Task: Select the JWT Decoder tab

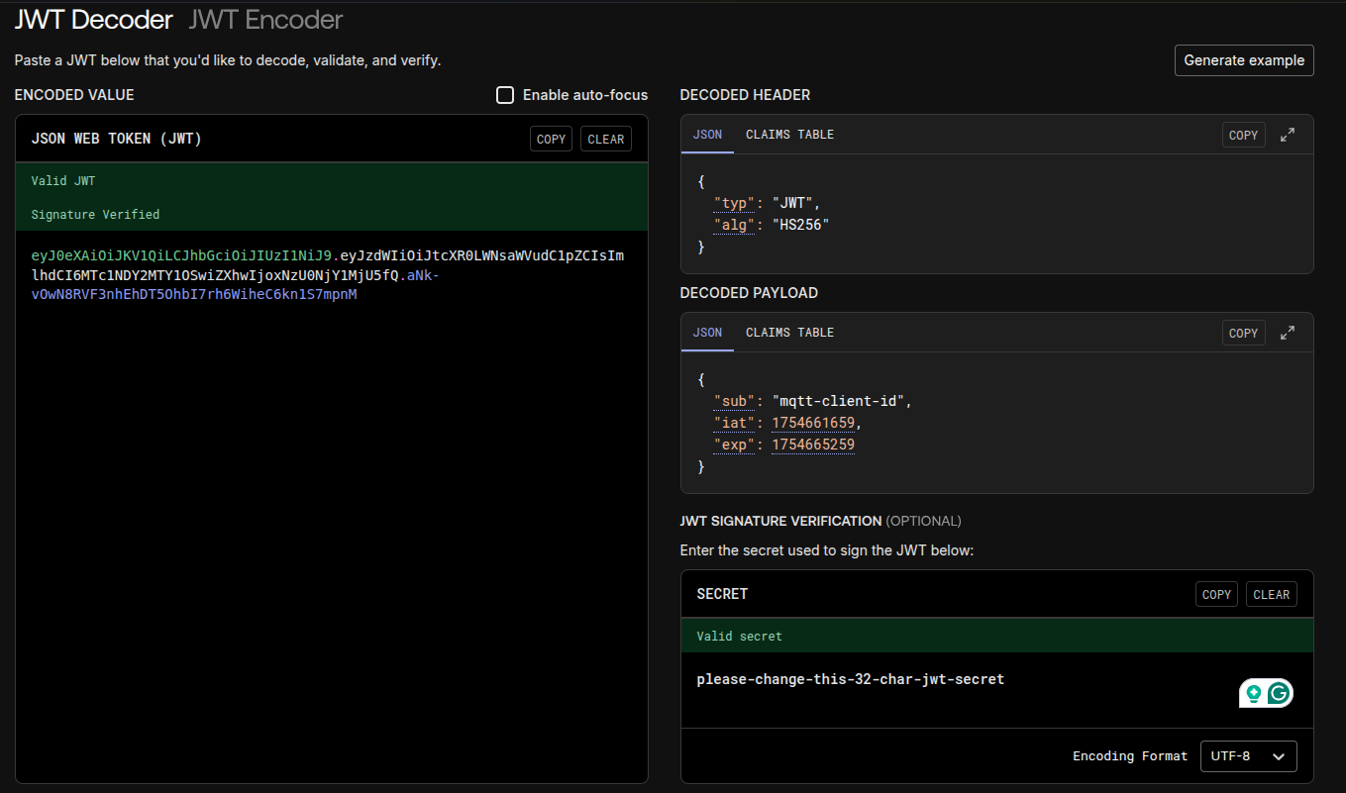Action: tap(93, 19)
